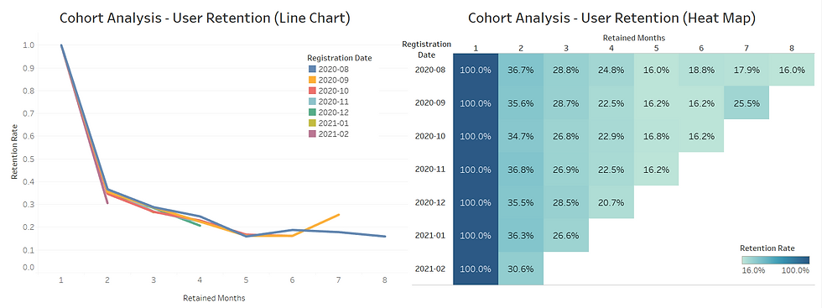The image size is (822, 308).
Task: Click the heat map chart title
Action: [611, 18]
